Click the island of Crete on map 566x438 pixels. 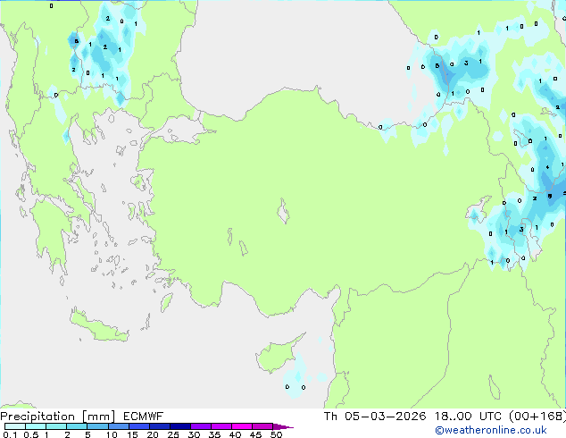coord(97,325)
